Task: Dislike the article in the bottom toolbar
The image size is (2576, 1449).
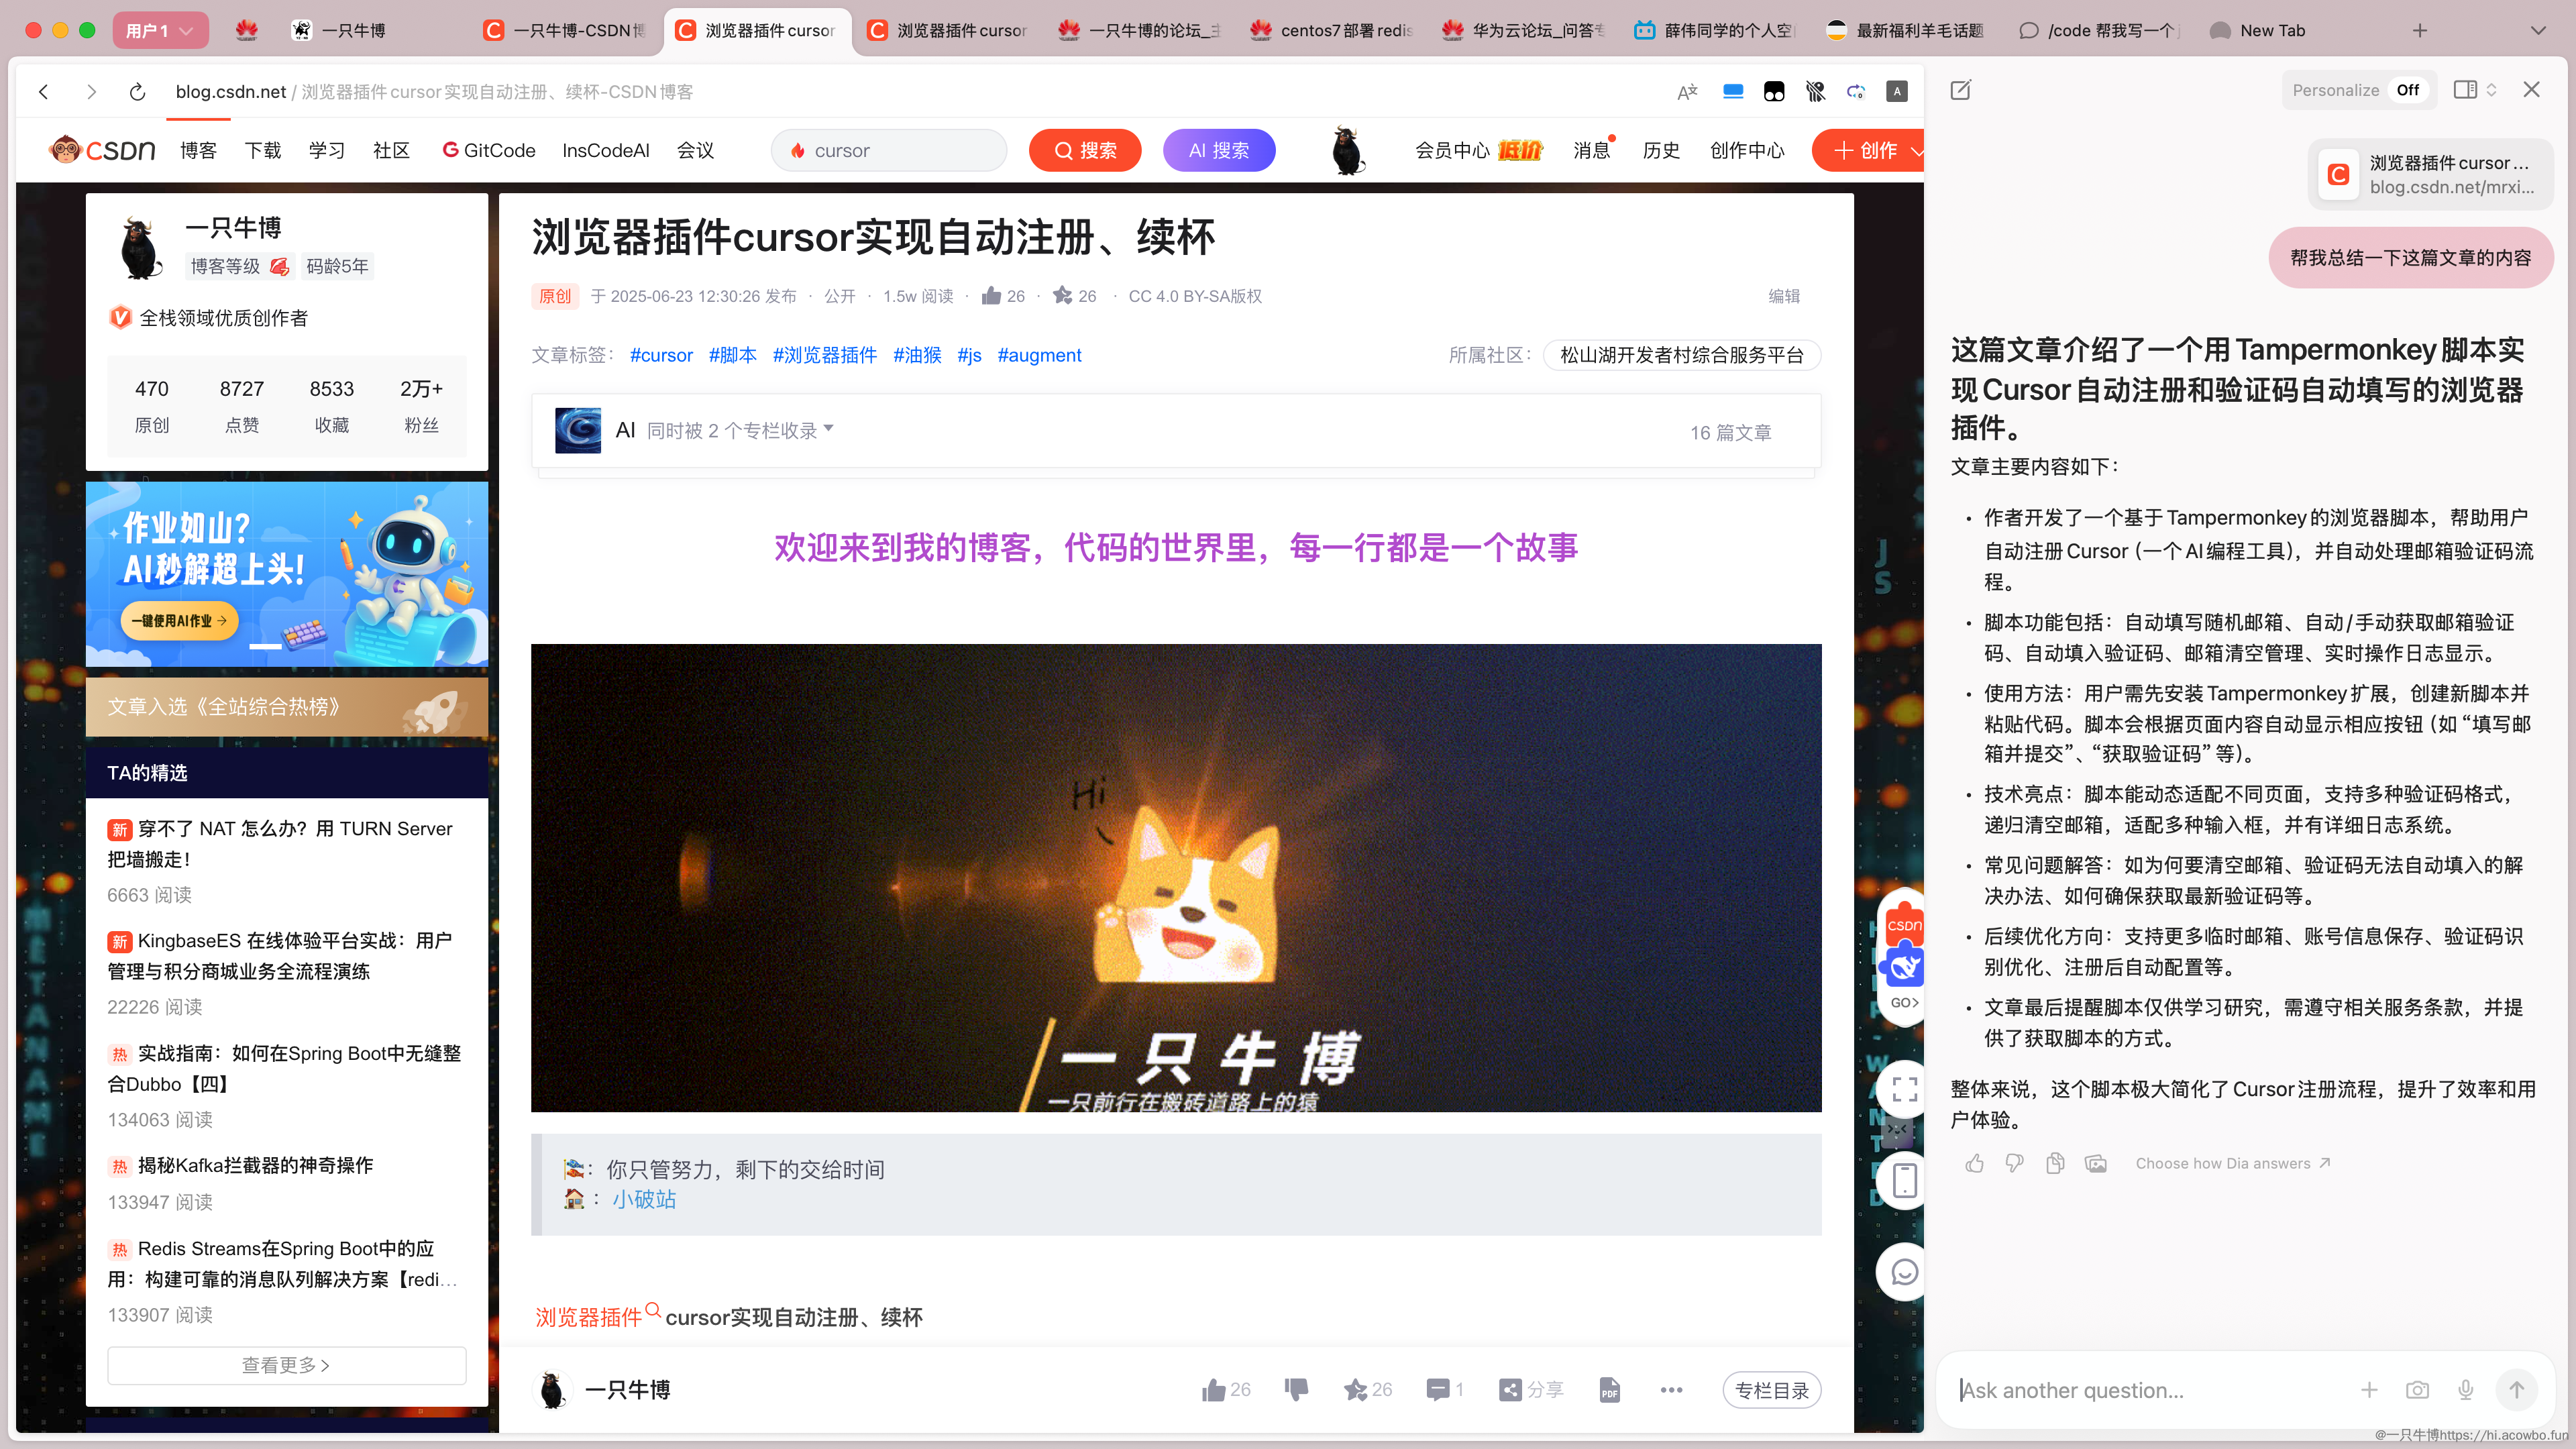Action: tap(1296, 1389)
